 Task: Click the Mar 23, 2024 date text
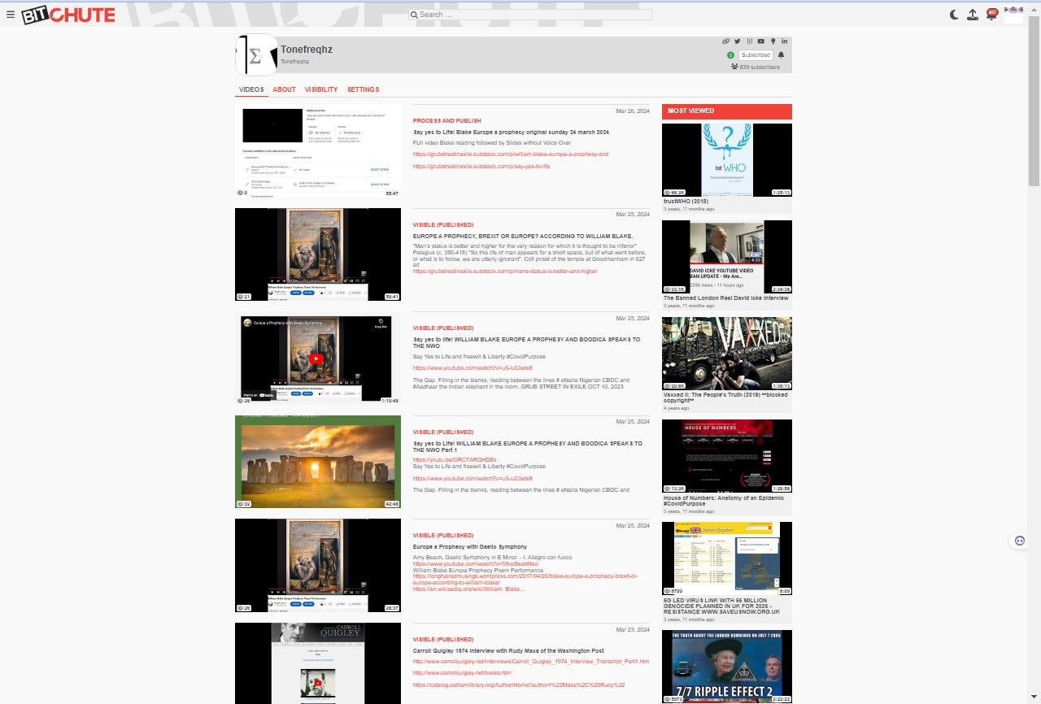[x=633, y=629]
